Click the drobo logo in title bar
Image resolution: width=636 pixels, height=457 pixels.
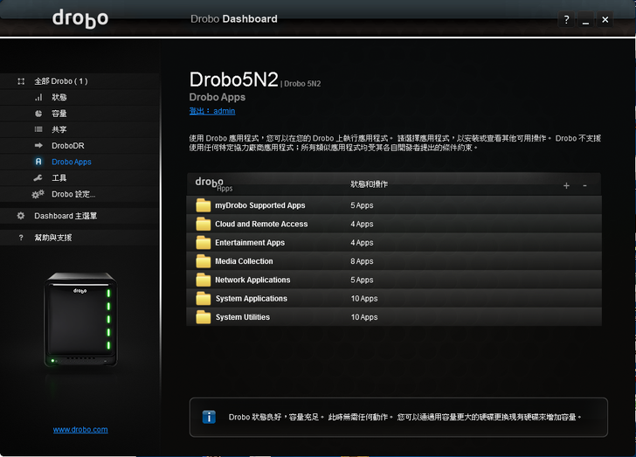coord(80,18)
